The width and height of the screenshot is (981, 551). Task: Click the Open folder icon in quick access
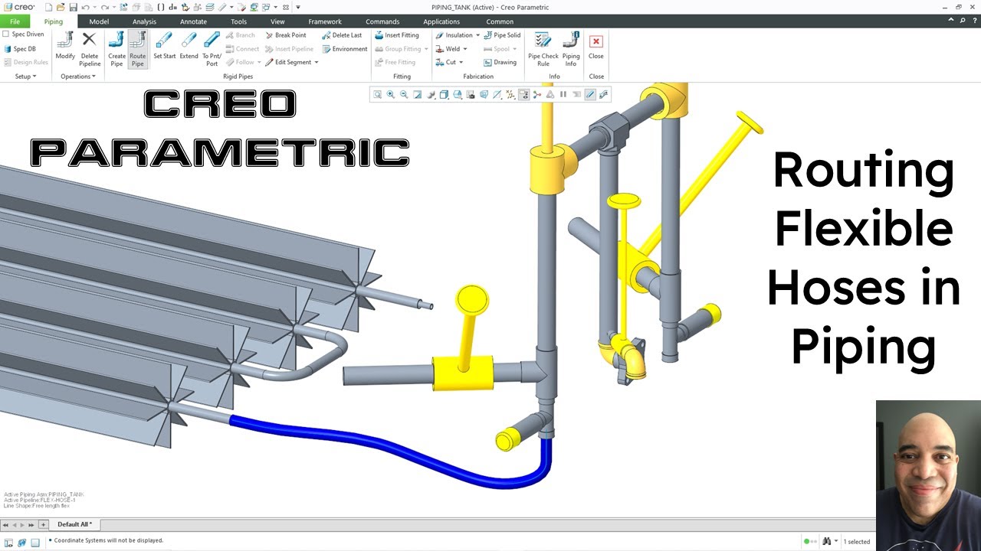click(x=61, y=7)
